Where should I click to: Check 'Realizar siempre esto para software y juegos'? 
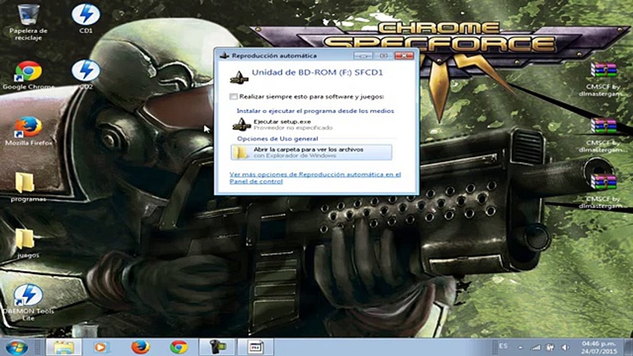[x=233, y=97]
